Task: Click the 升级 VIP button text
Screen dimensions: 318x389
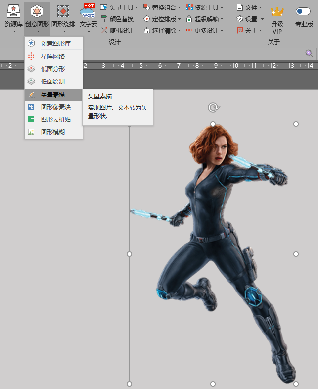Action: 277,28
